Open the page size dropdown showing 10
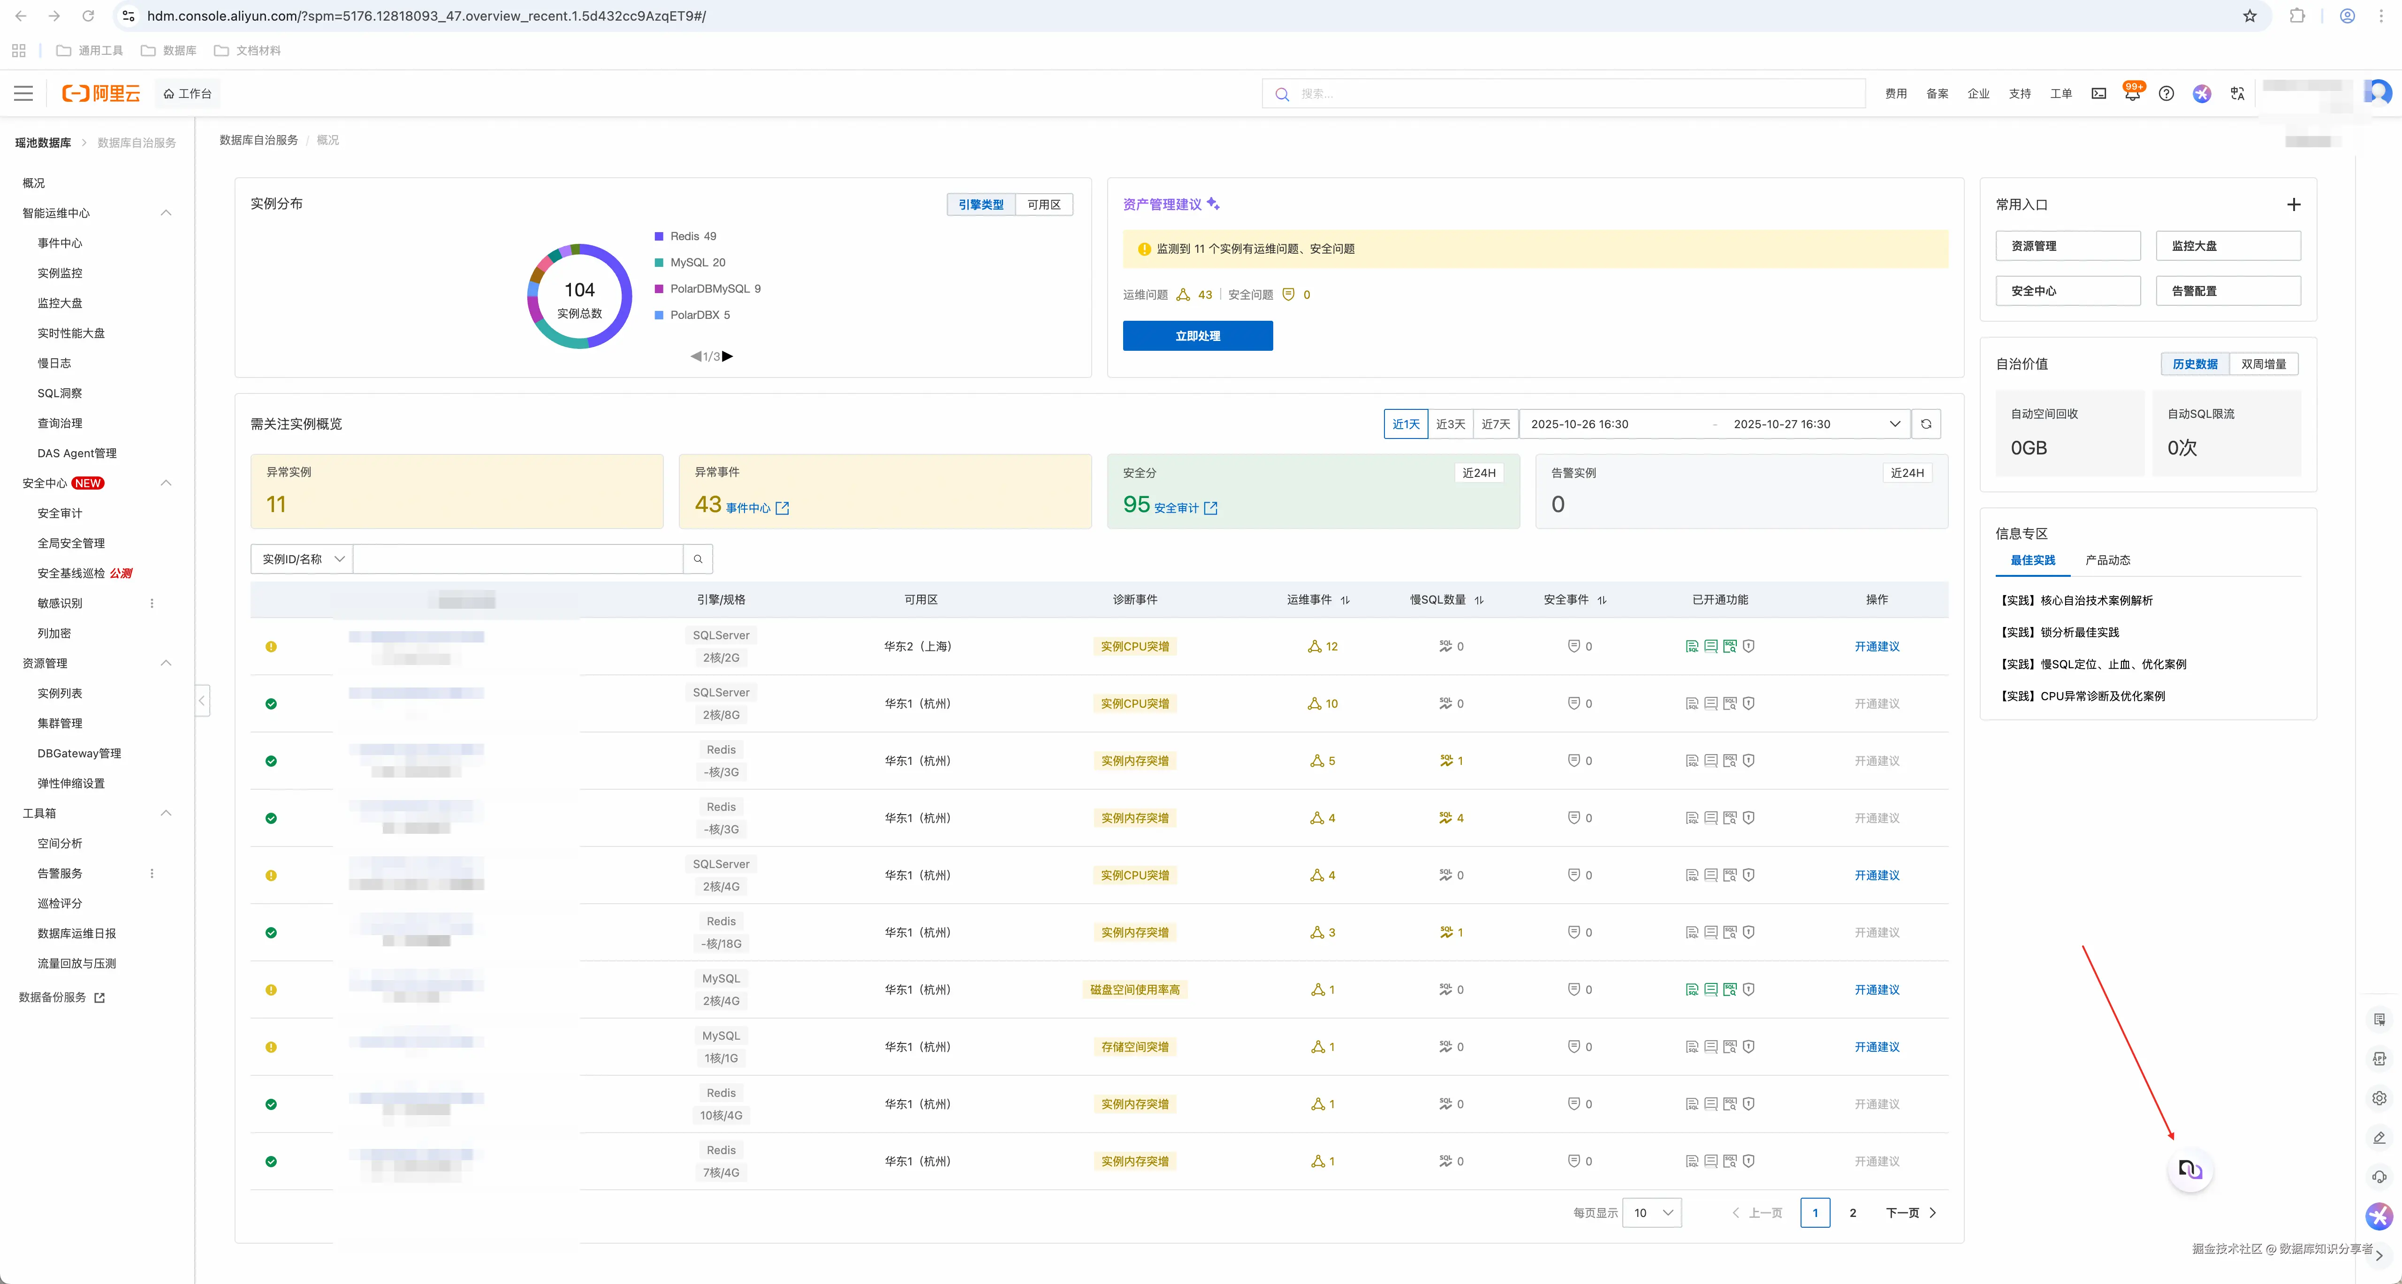2402x1284 pixels. [1651, 1212]
